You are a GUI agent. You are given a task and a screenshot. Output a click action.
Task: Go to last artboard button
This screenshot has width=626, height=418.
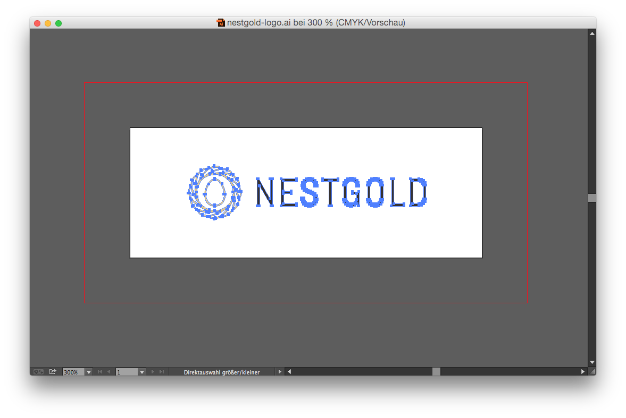162,372
